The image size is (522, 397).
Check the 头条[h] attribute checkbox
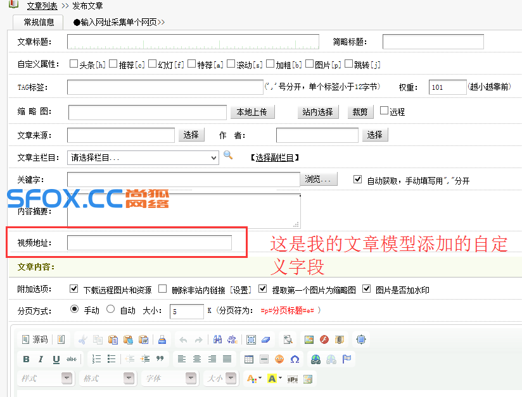73,64
